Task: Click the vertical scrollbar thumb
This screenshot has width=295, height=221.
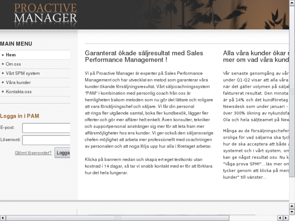Action: pyautogui.click(x=292, y=91)
